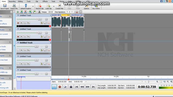This screenshot has width=173, height=97.
Task: Click the 'on current' sidebar link
Action: (x=4, y=34)
